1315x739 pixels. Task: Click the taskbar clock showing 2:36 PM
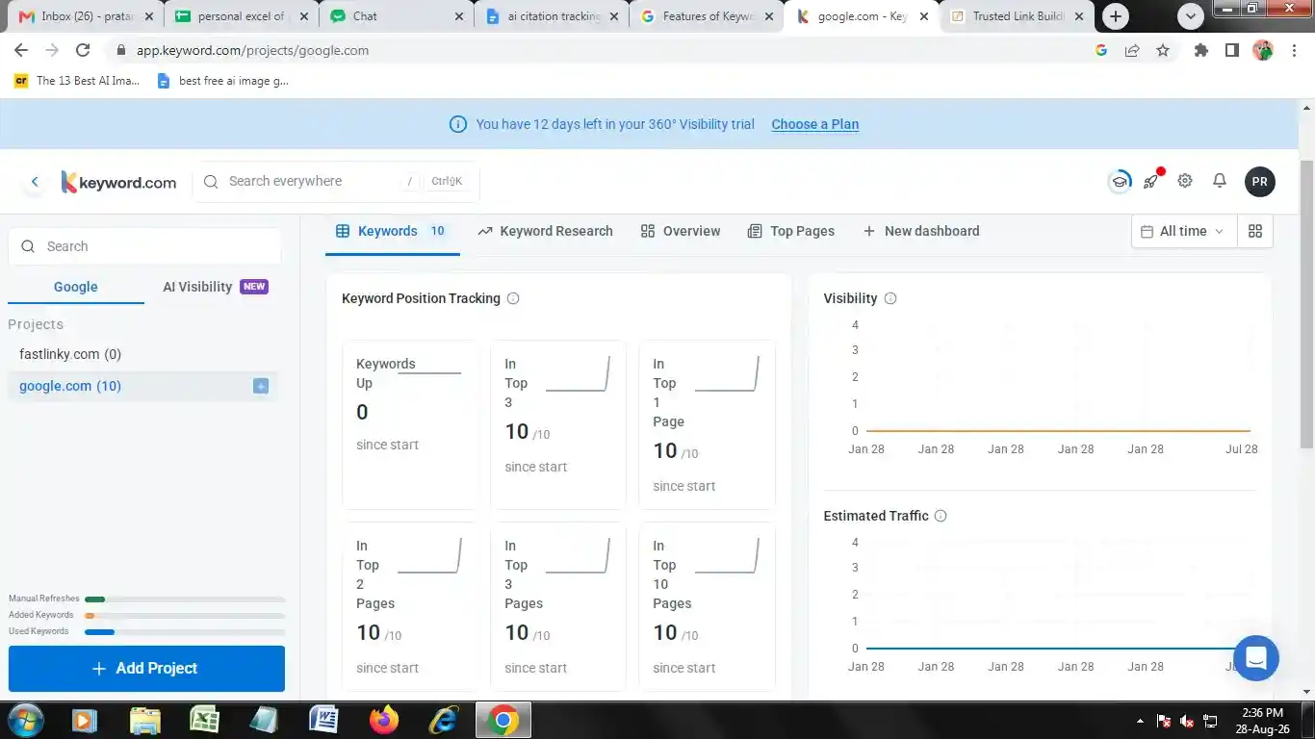click(1262, 721)
